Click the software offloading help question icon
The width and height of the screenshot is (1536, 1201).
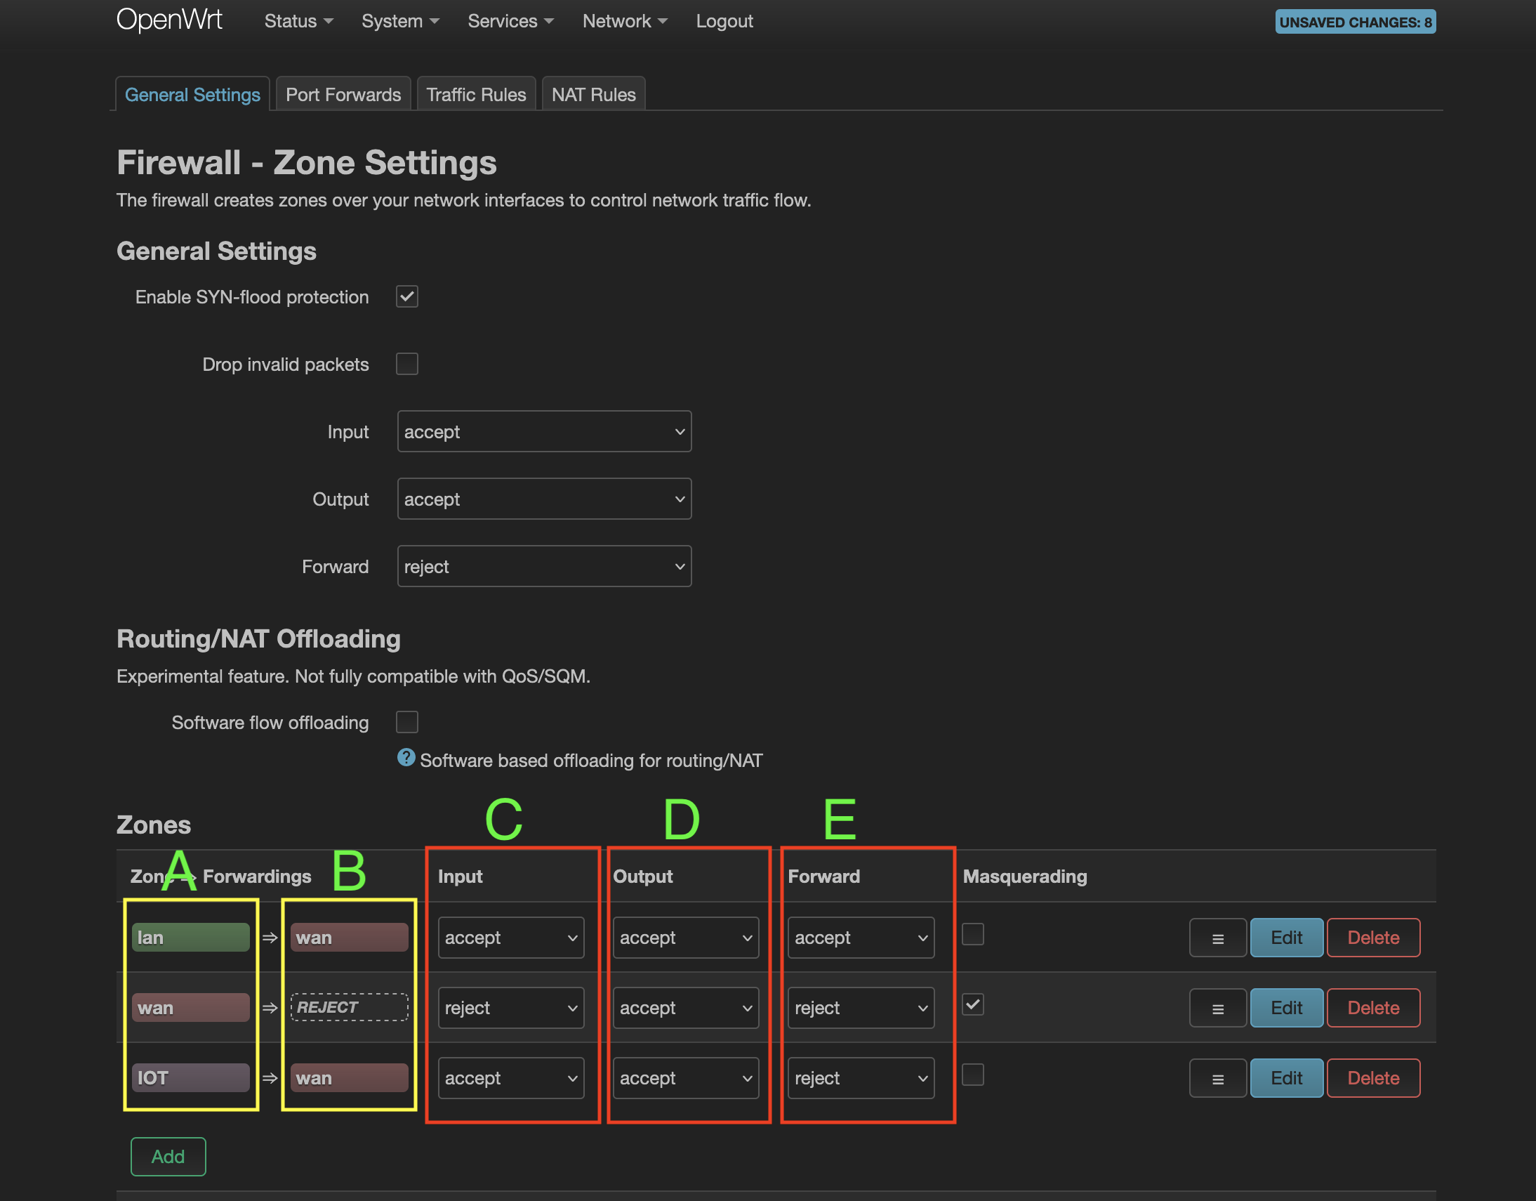point(406,758)
